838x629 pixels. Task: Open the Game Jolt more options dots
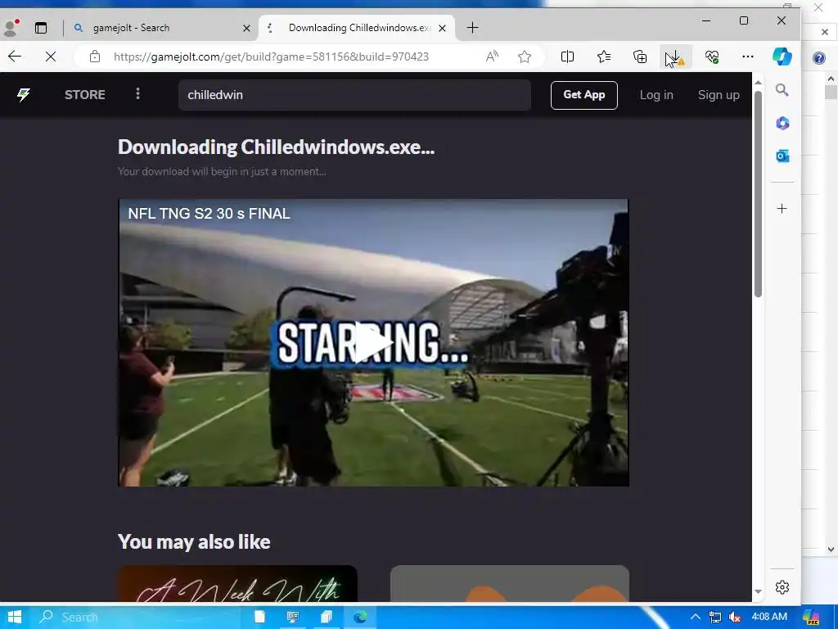tap(137, 94)
